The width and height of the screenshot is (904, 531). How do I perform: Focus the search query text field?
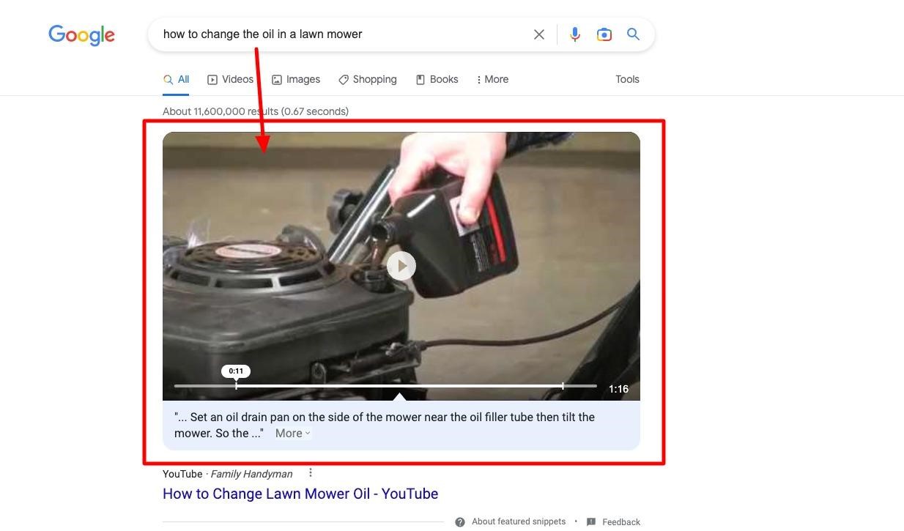tap(342, 34)
